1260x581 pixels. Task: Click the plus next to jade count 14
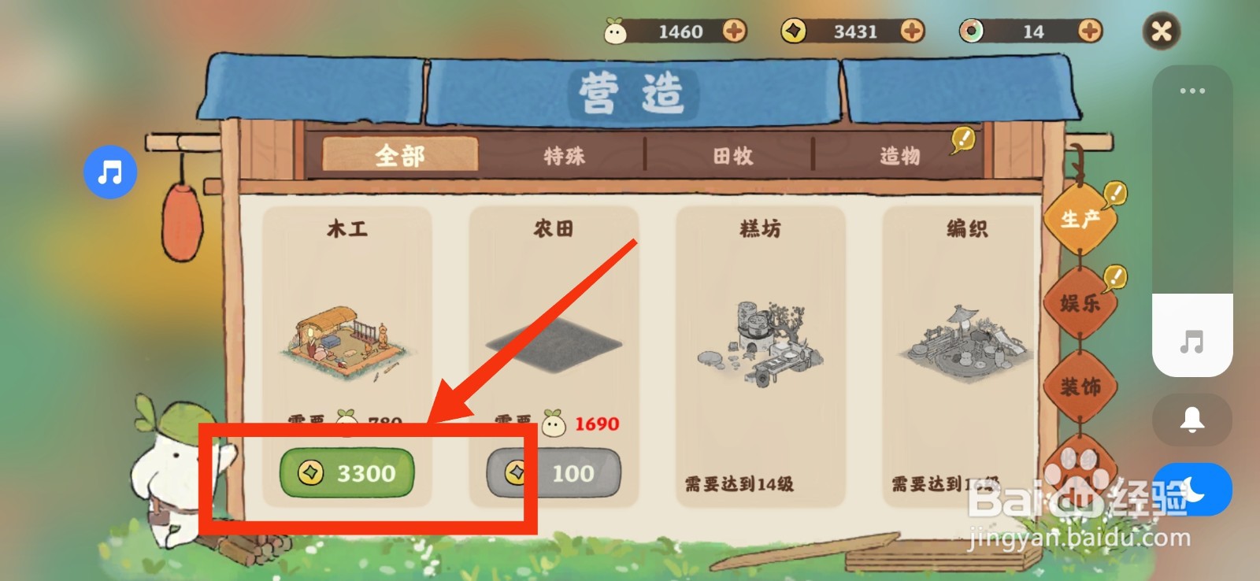tap(1090, 31)
